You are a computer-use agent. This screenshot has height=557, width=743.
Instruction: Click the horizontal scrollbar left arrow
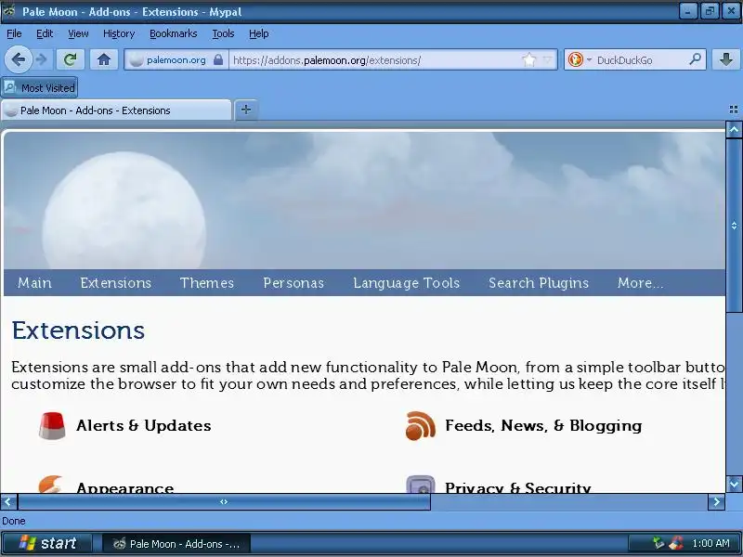pyautogui.click(x=8, y=501)
